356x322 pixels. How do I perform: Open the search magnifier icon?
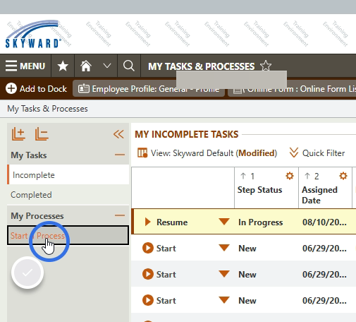(129, 66)
